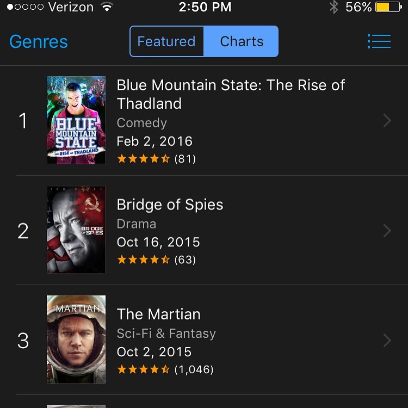Tap the Blue Mountain State movie title
This screenshot has width=408, height=408.
231,94
